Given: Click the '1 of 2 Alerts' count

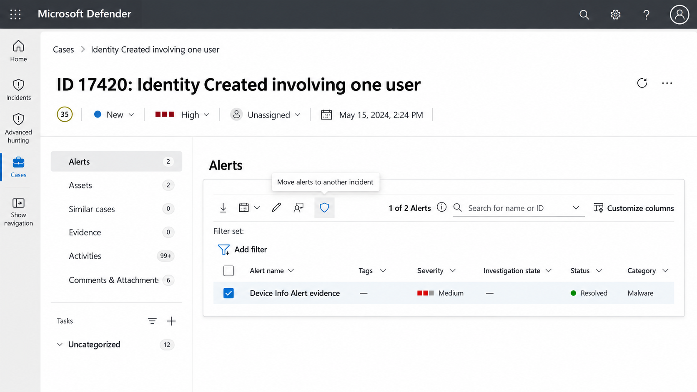Looking at the screenshot, I should click(410, 208).
